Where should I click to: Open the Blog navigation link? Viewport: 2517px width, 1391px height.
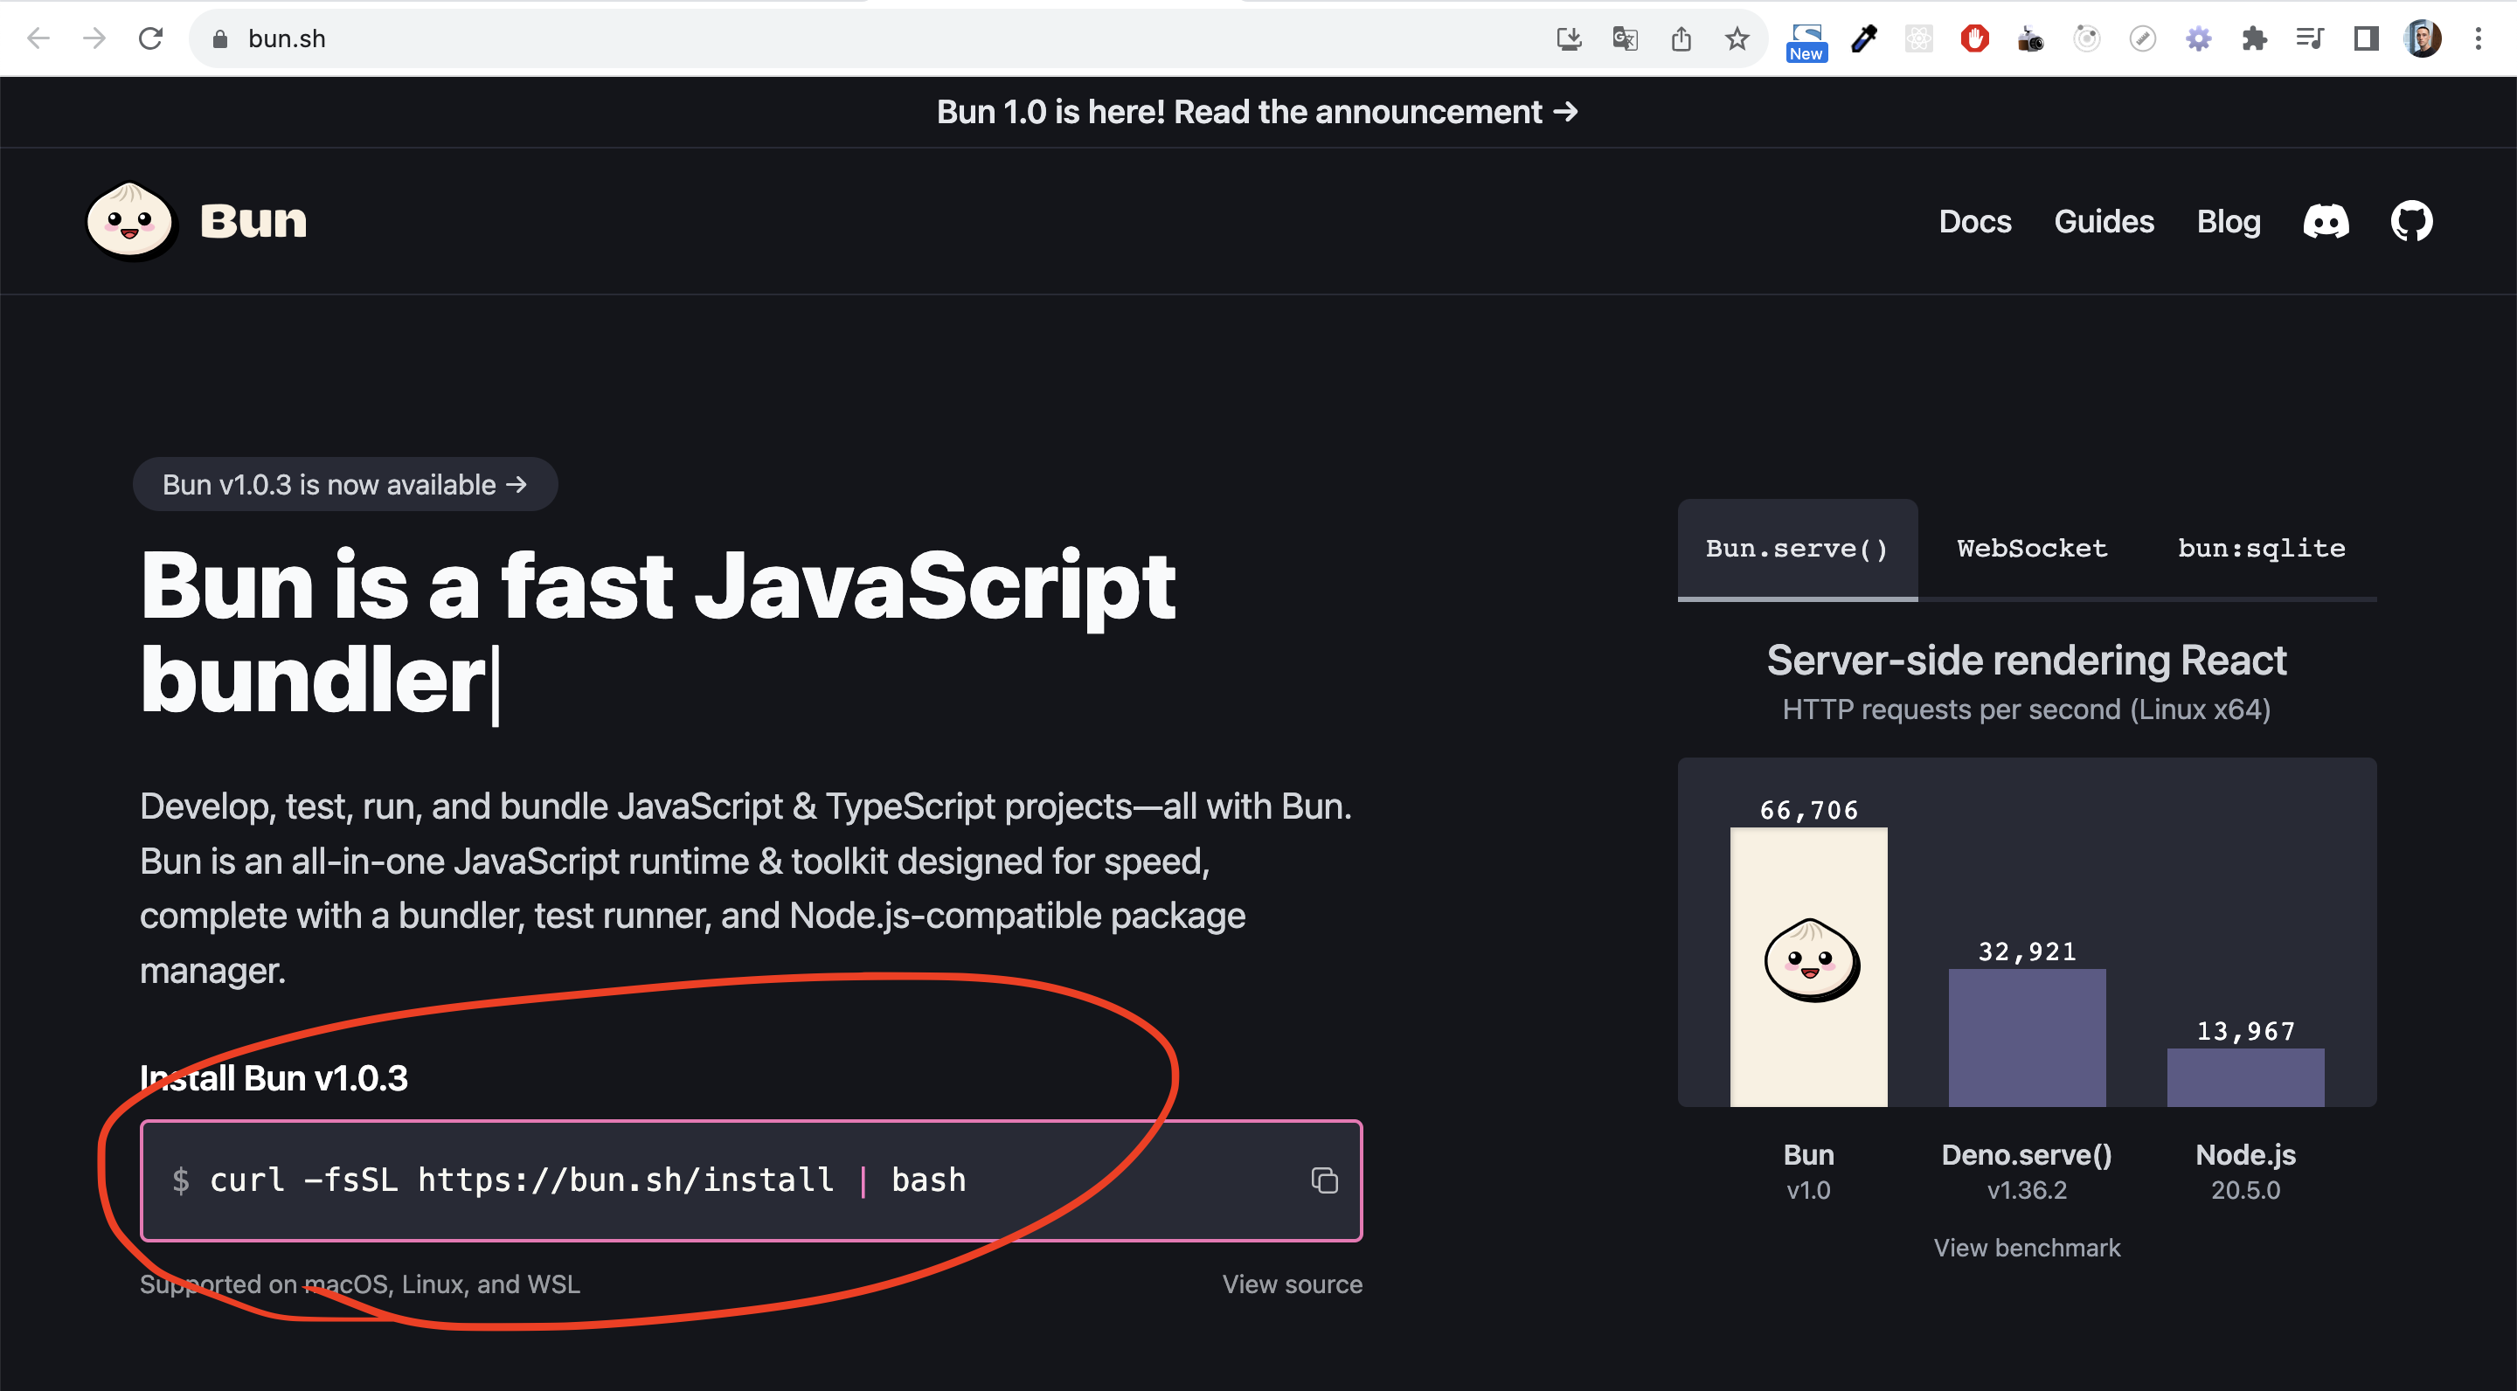2228,222
